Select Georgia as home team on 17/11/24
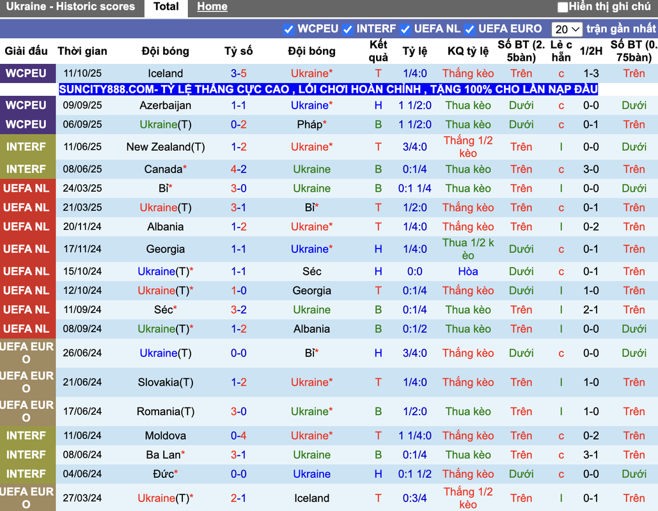Viewport: 658px width, 511px height. point(166,249)
